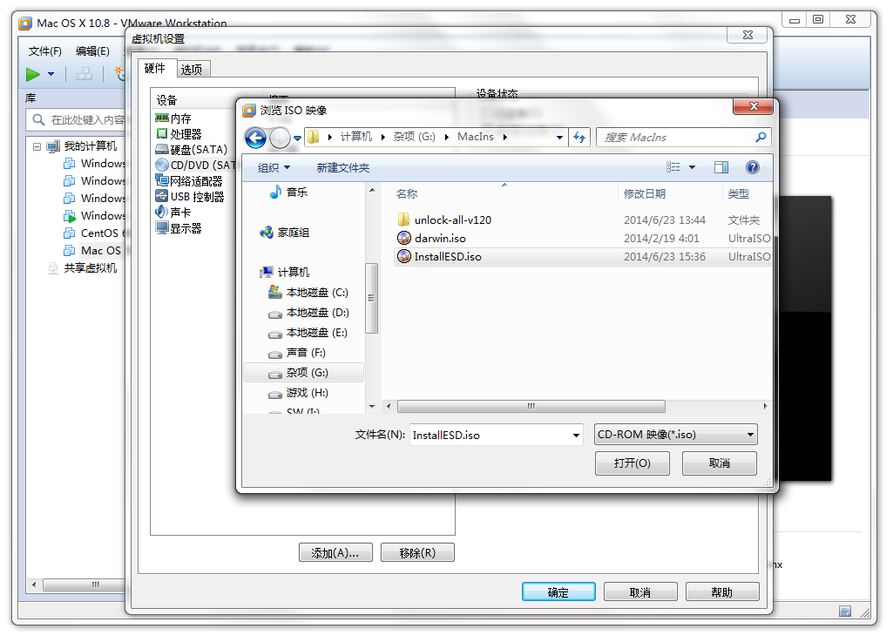Expand the 组织 dropdown menu

point(274,167)
